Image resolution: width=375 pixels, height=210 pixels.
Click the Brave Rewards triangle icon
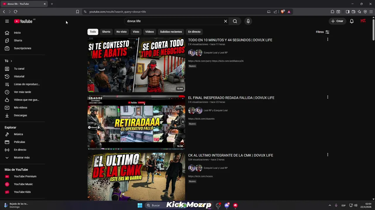(x=289, y=12)
